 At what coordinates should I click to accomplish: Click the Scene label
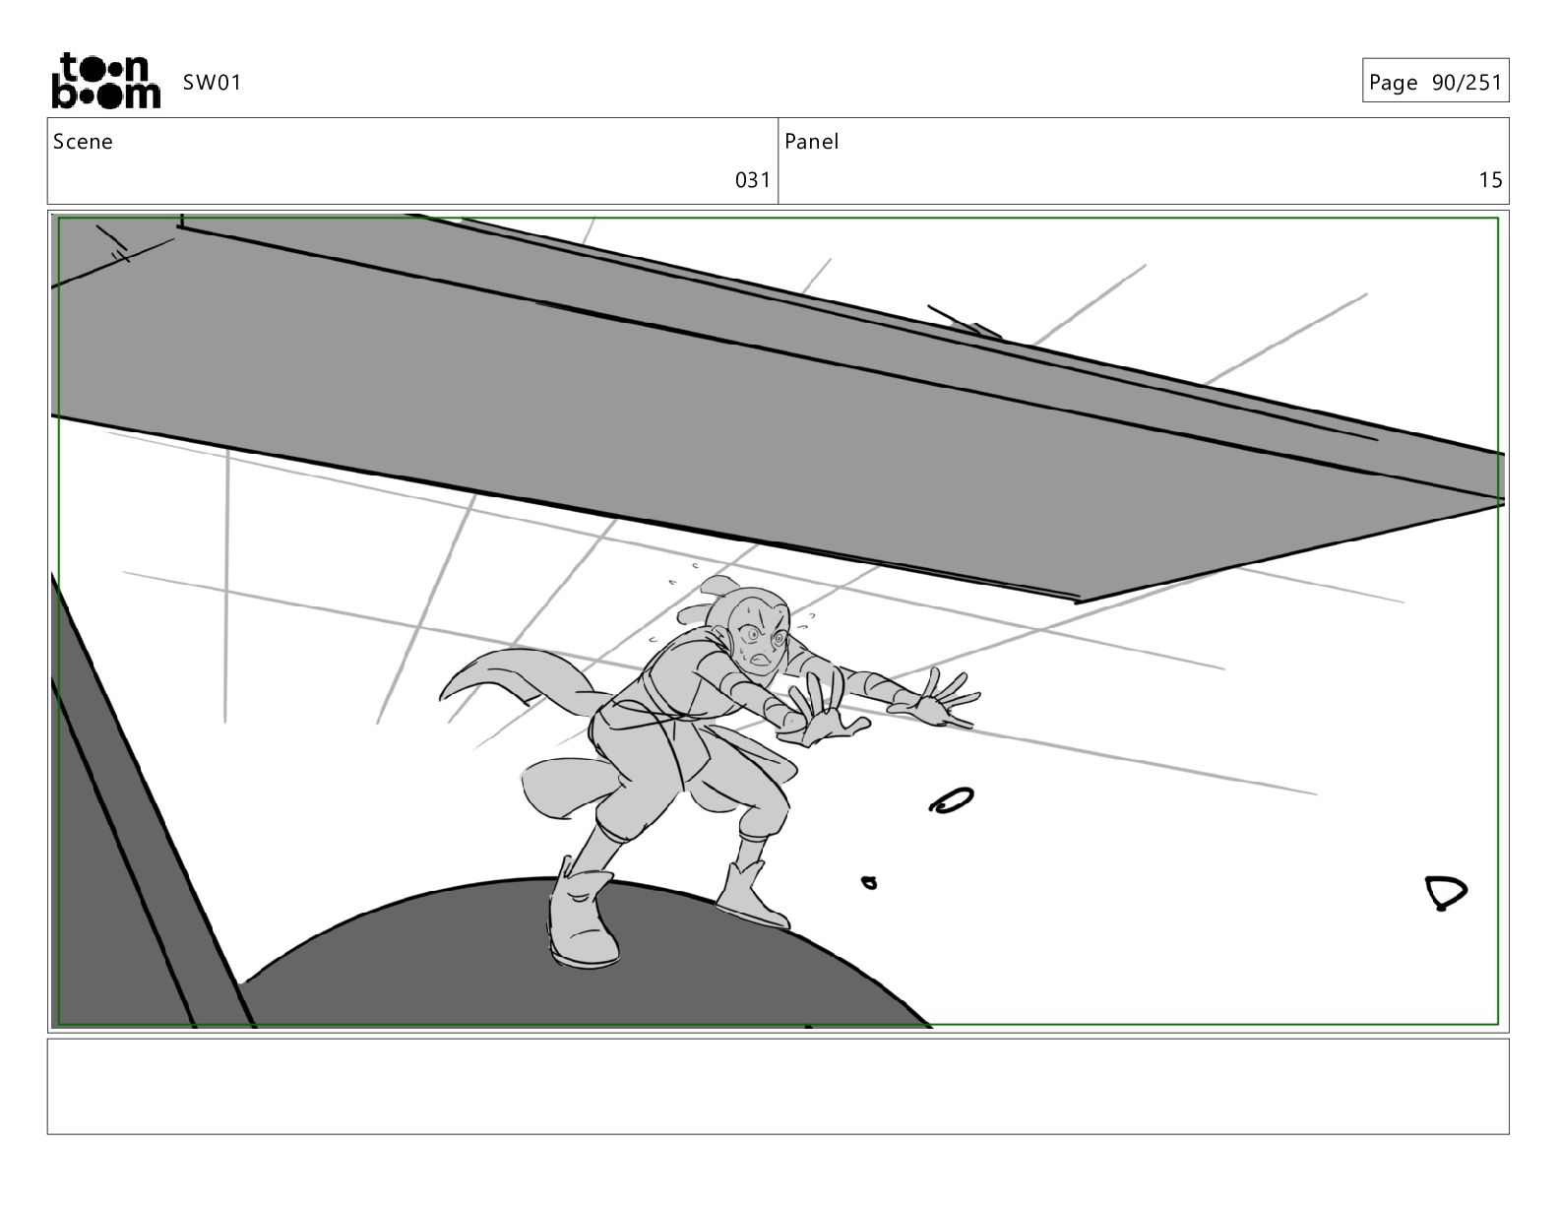pos(83,142)
